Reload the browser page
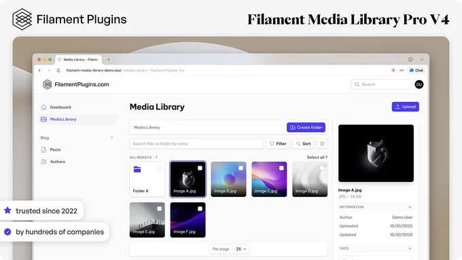The height and width of the screenshot is (260, 462). coord(58,71)
